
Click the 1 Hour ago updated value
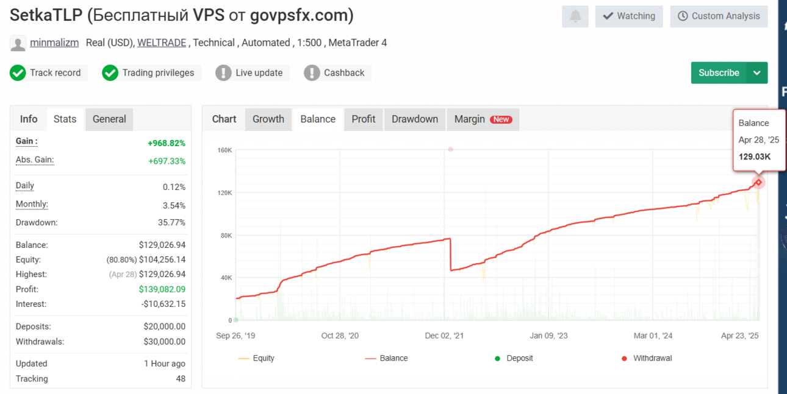[x=165, y=364]
